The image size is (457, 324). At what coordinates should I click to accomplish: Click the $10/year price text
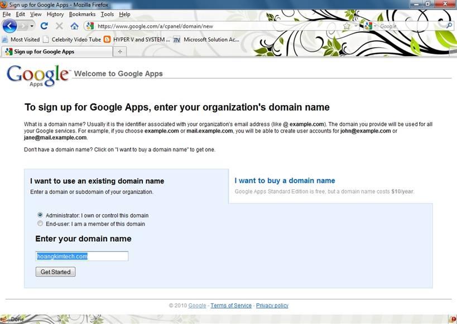click(402, 192)
